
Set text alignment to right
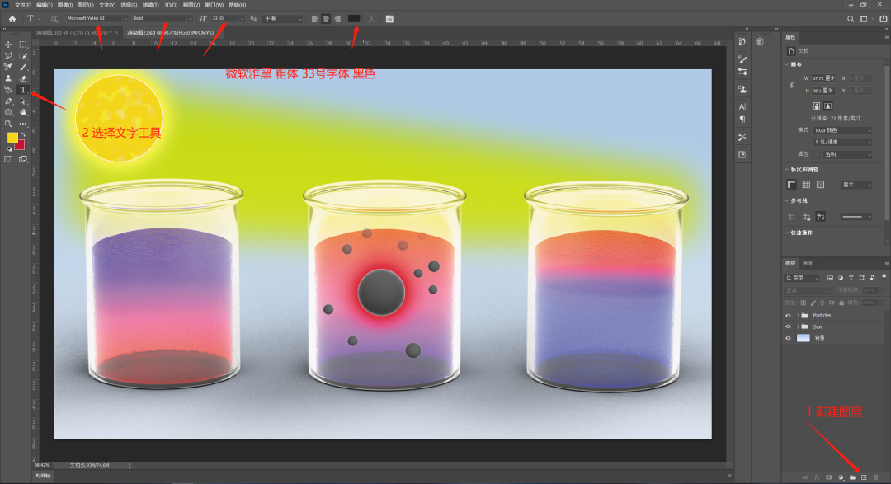[337, 19]
